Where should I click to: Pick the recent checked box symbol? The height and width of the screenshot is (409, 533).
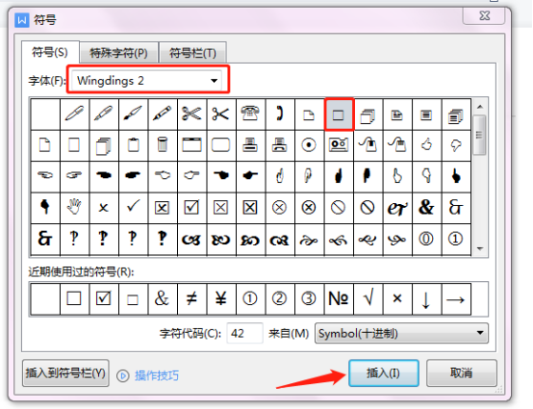pyautogui.click(x=103, y=299)
